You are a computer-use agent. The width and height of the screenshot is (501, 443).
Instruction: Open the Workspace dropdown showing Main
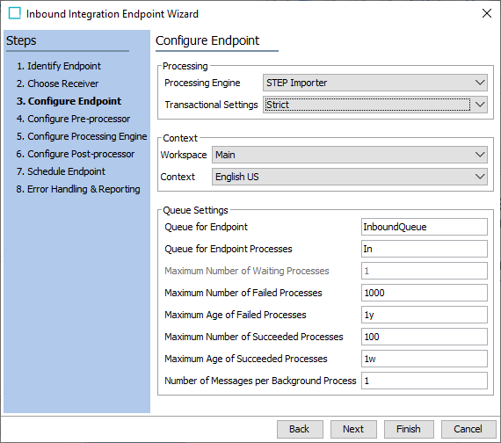(x=350, y=155)
